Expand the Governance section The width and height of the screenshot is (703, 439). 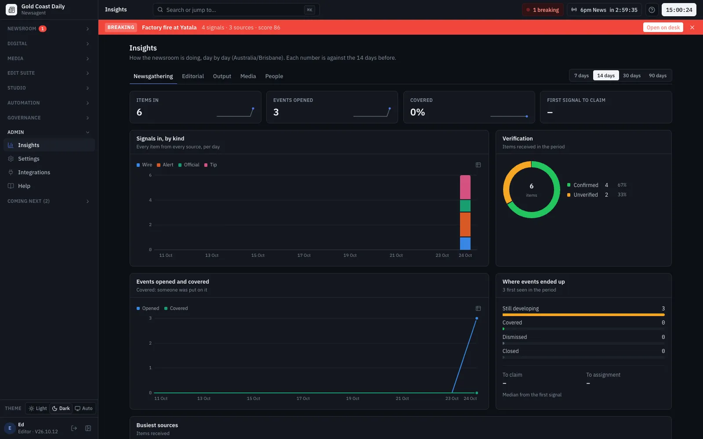coord(49,118)
